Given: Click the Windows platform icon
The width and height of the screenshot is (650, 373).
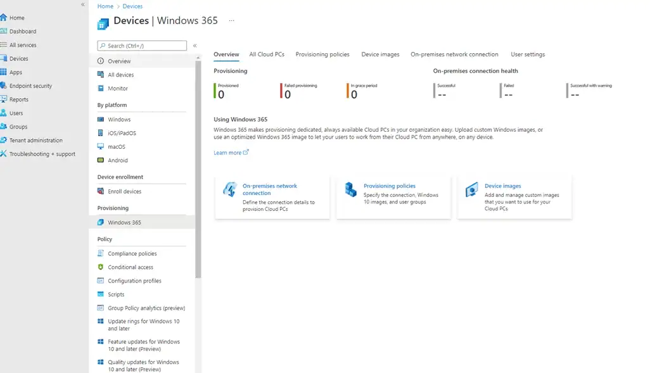Looking at the screenshot, I should [100, 119].
